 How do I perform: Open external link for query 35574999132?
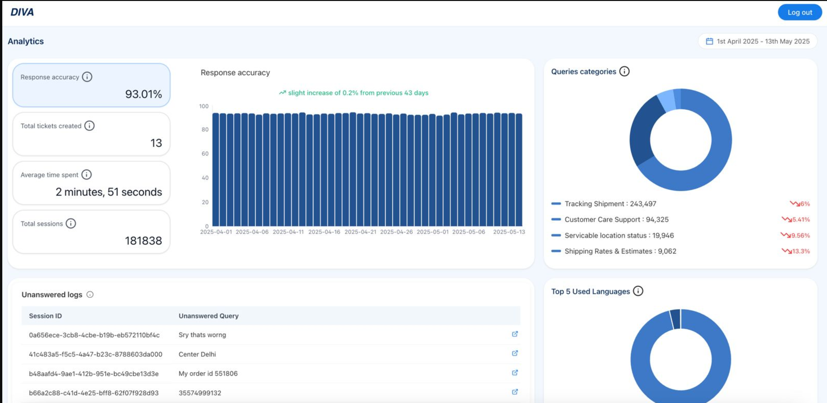[515, 392]
